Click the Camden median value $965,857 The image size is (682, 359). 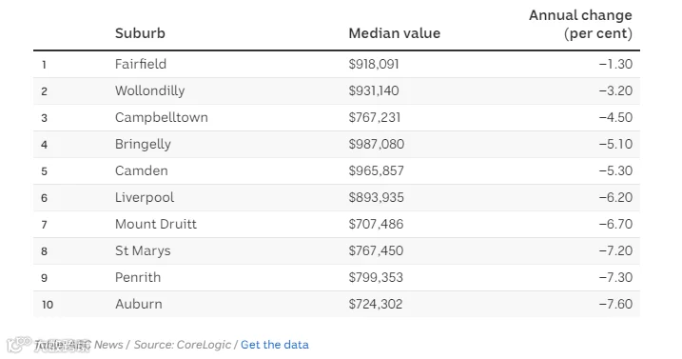pos(376,170)
